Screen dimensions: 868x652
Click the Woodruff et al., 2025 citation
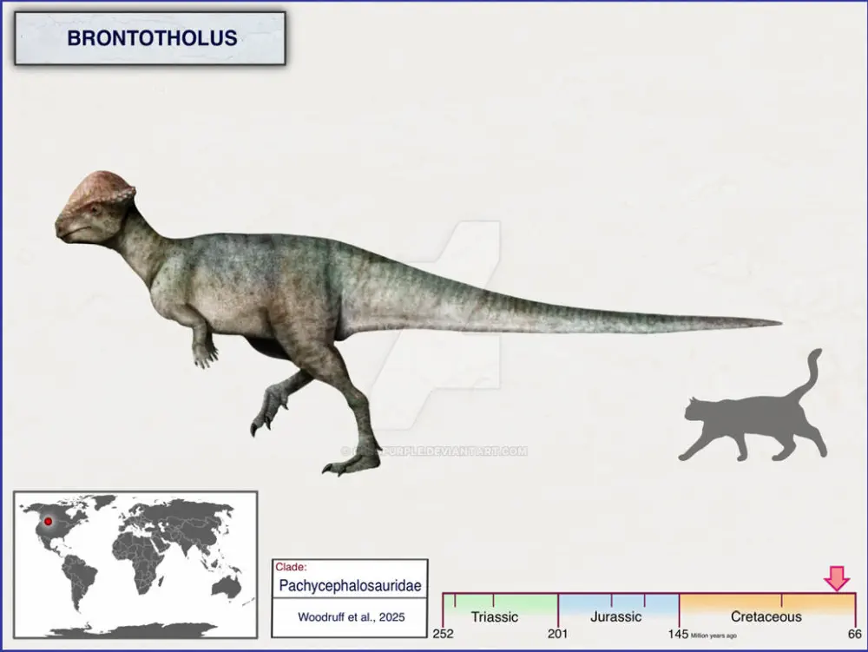(x=350, y=617)
